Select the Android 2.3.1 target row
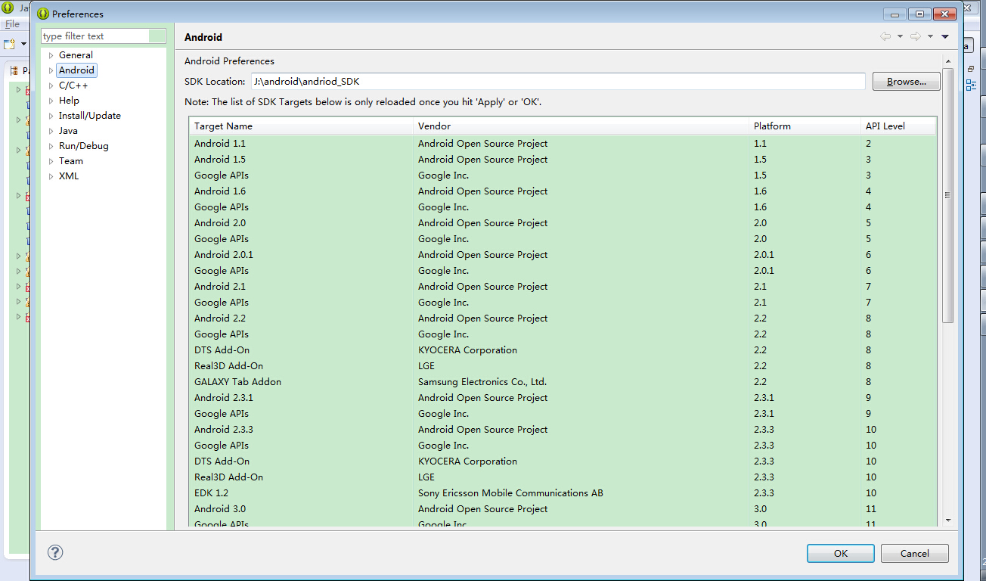This screenshot has width=986, height=581. 563,398
